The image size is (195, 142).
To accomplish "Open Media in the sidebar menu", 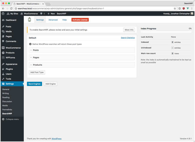I will (12, 31).
